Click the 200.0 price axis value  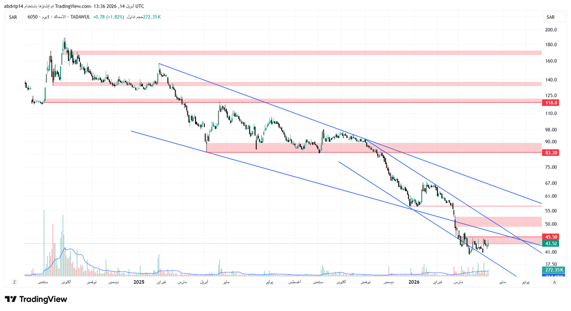(x=551, y=29)
